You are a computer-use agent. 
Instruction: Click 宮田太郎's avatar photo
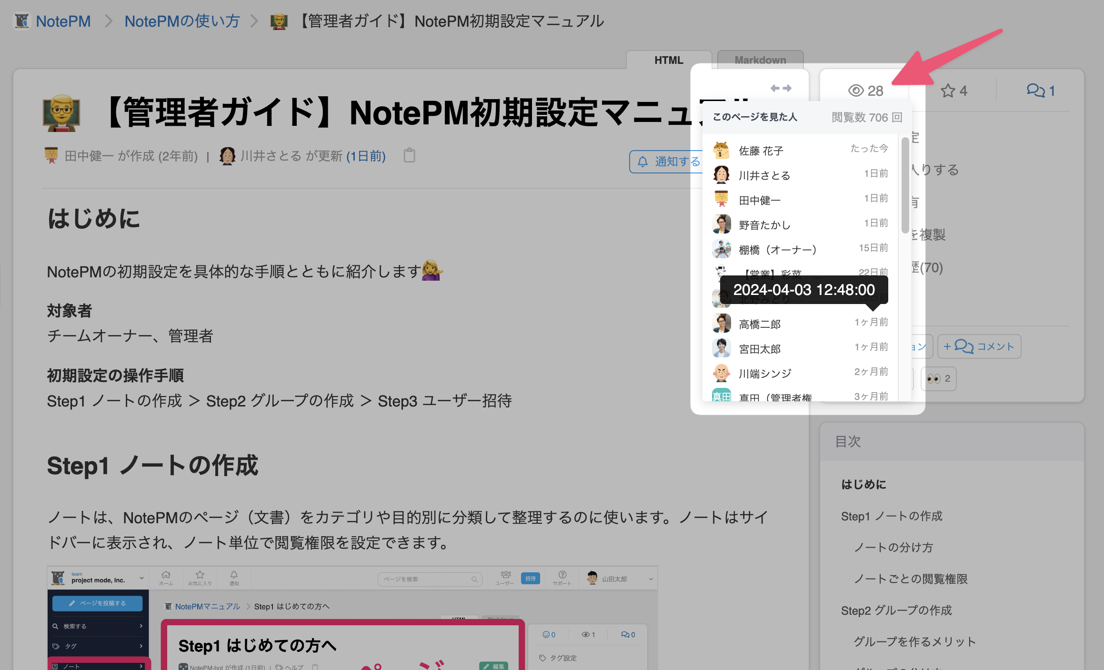(721, 348)
